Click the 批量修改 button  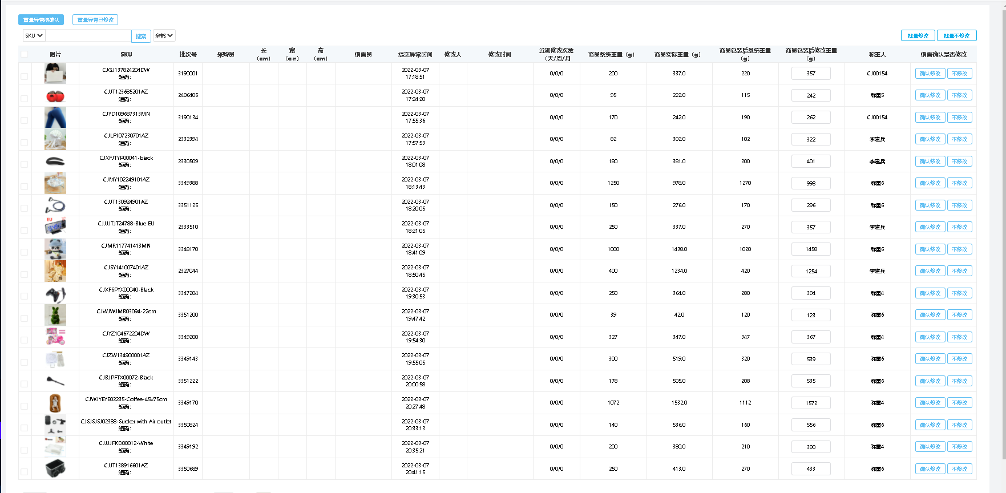918,35
